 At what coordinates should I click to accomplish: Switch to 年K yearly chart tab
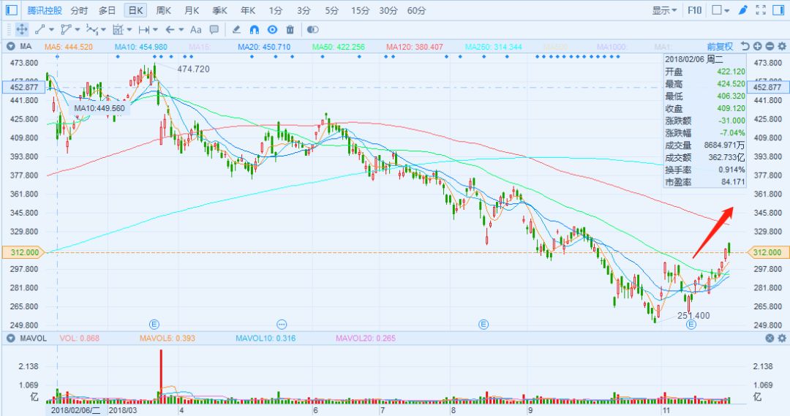(x=248, y=10)
